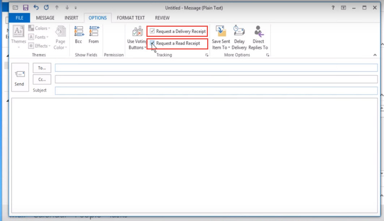
Task: Send the message
Action: [20, 77]
